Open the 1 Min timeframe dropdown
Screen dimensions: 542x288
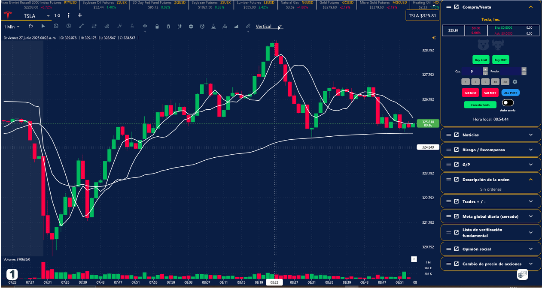(x=12, y=27)
